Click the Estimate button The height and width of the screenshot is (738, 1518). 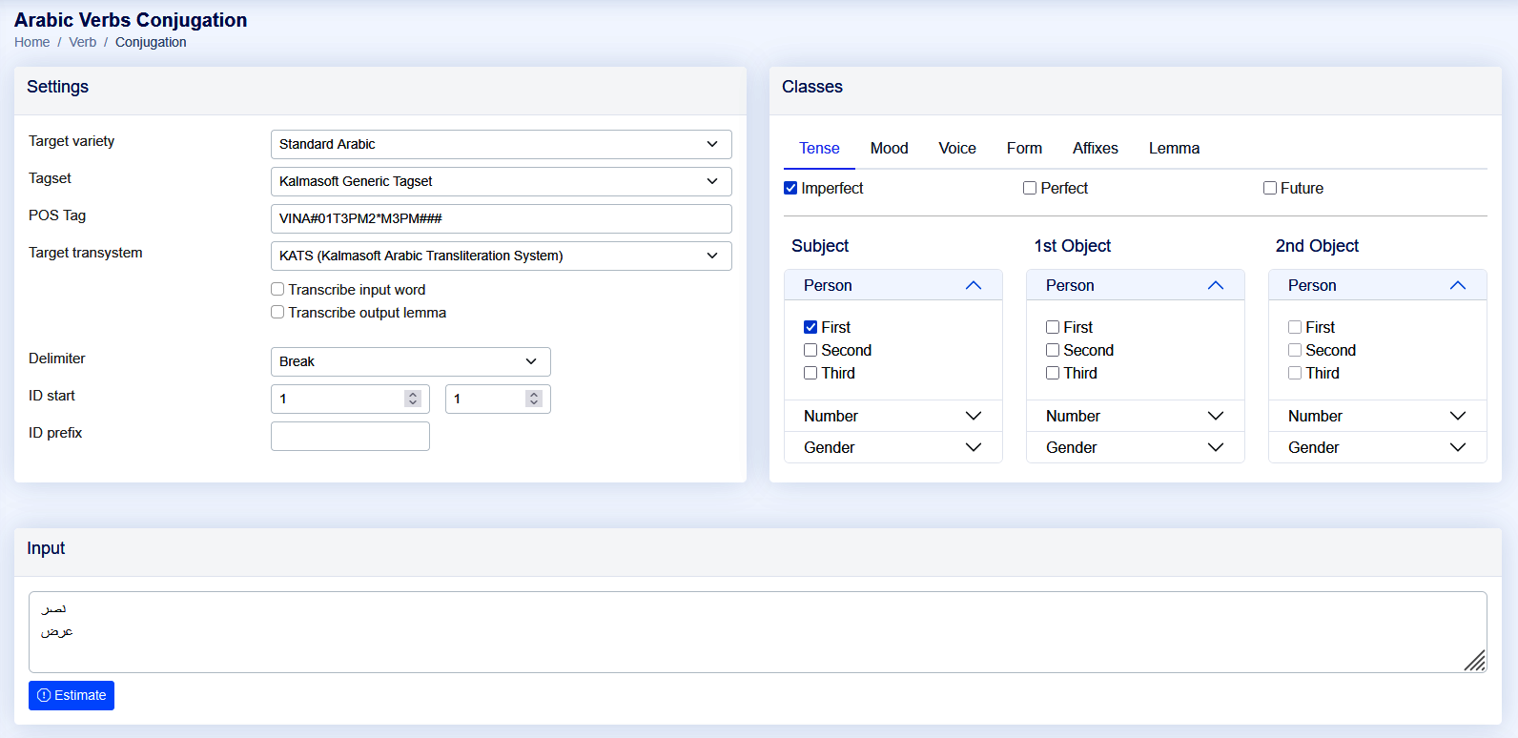click(72, 695)
